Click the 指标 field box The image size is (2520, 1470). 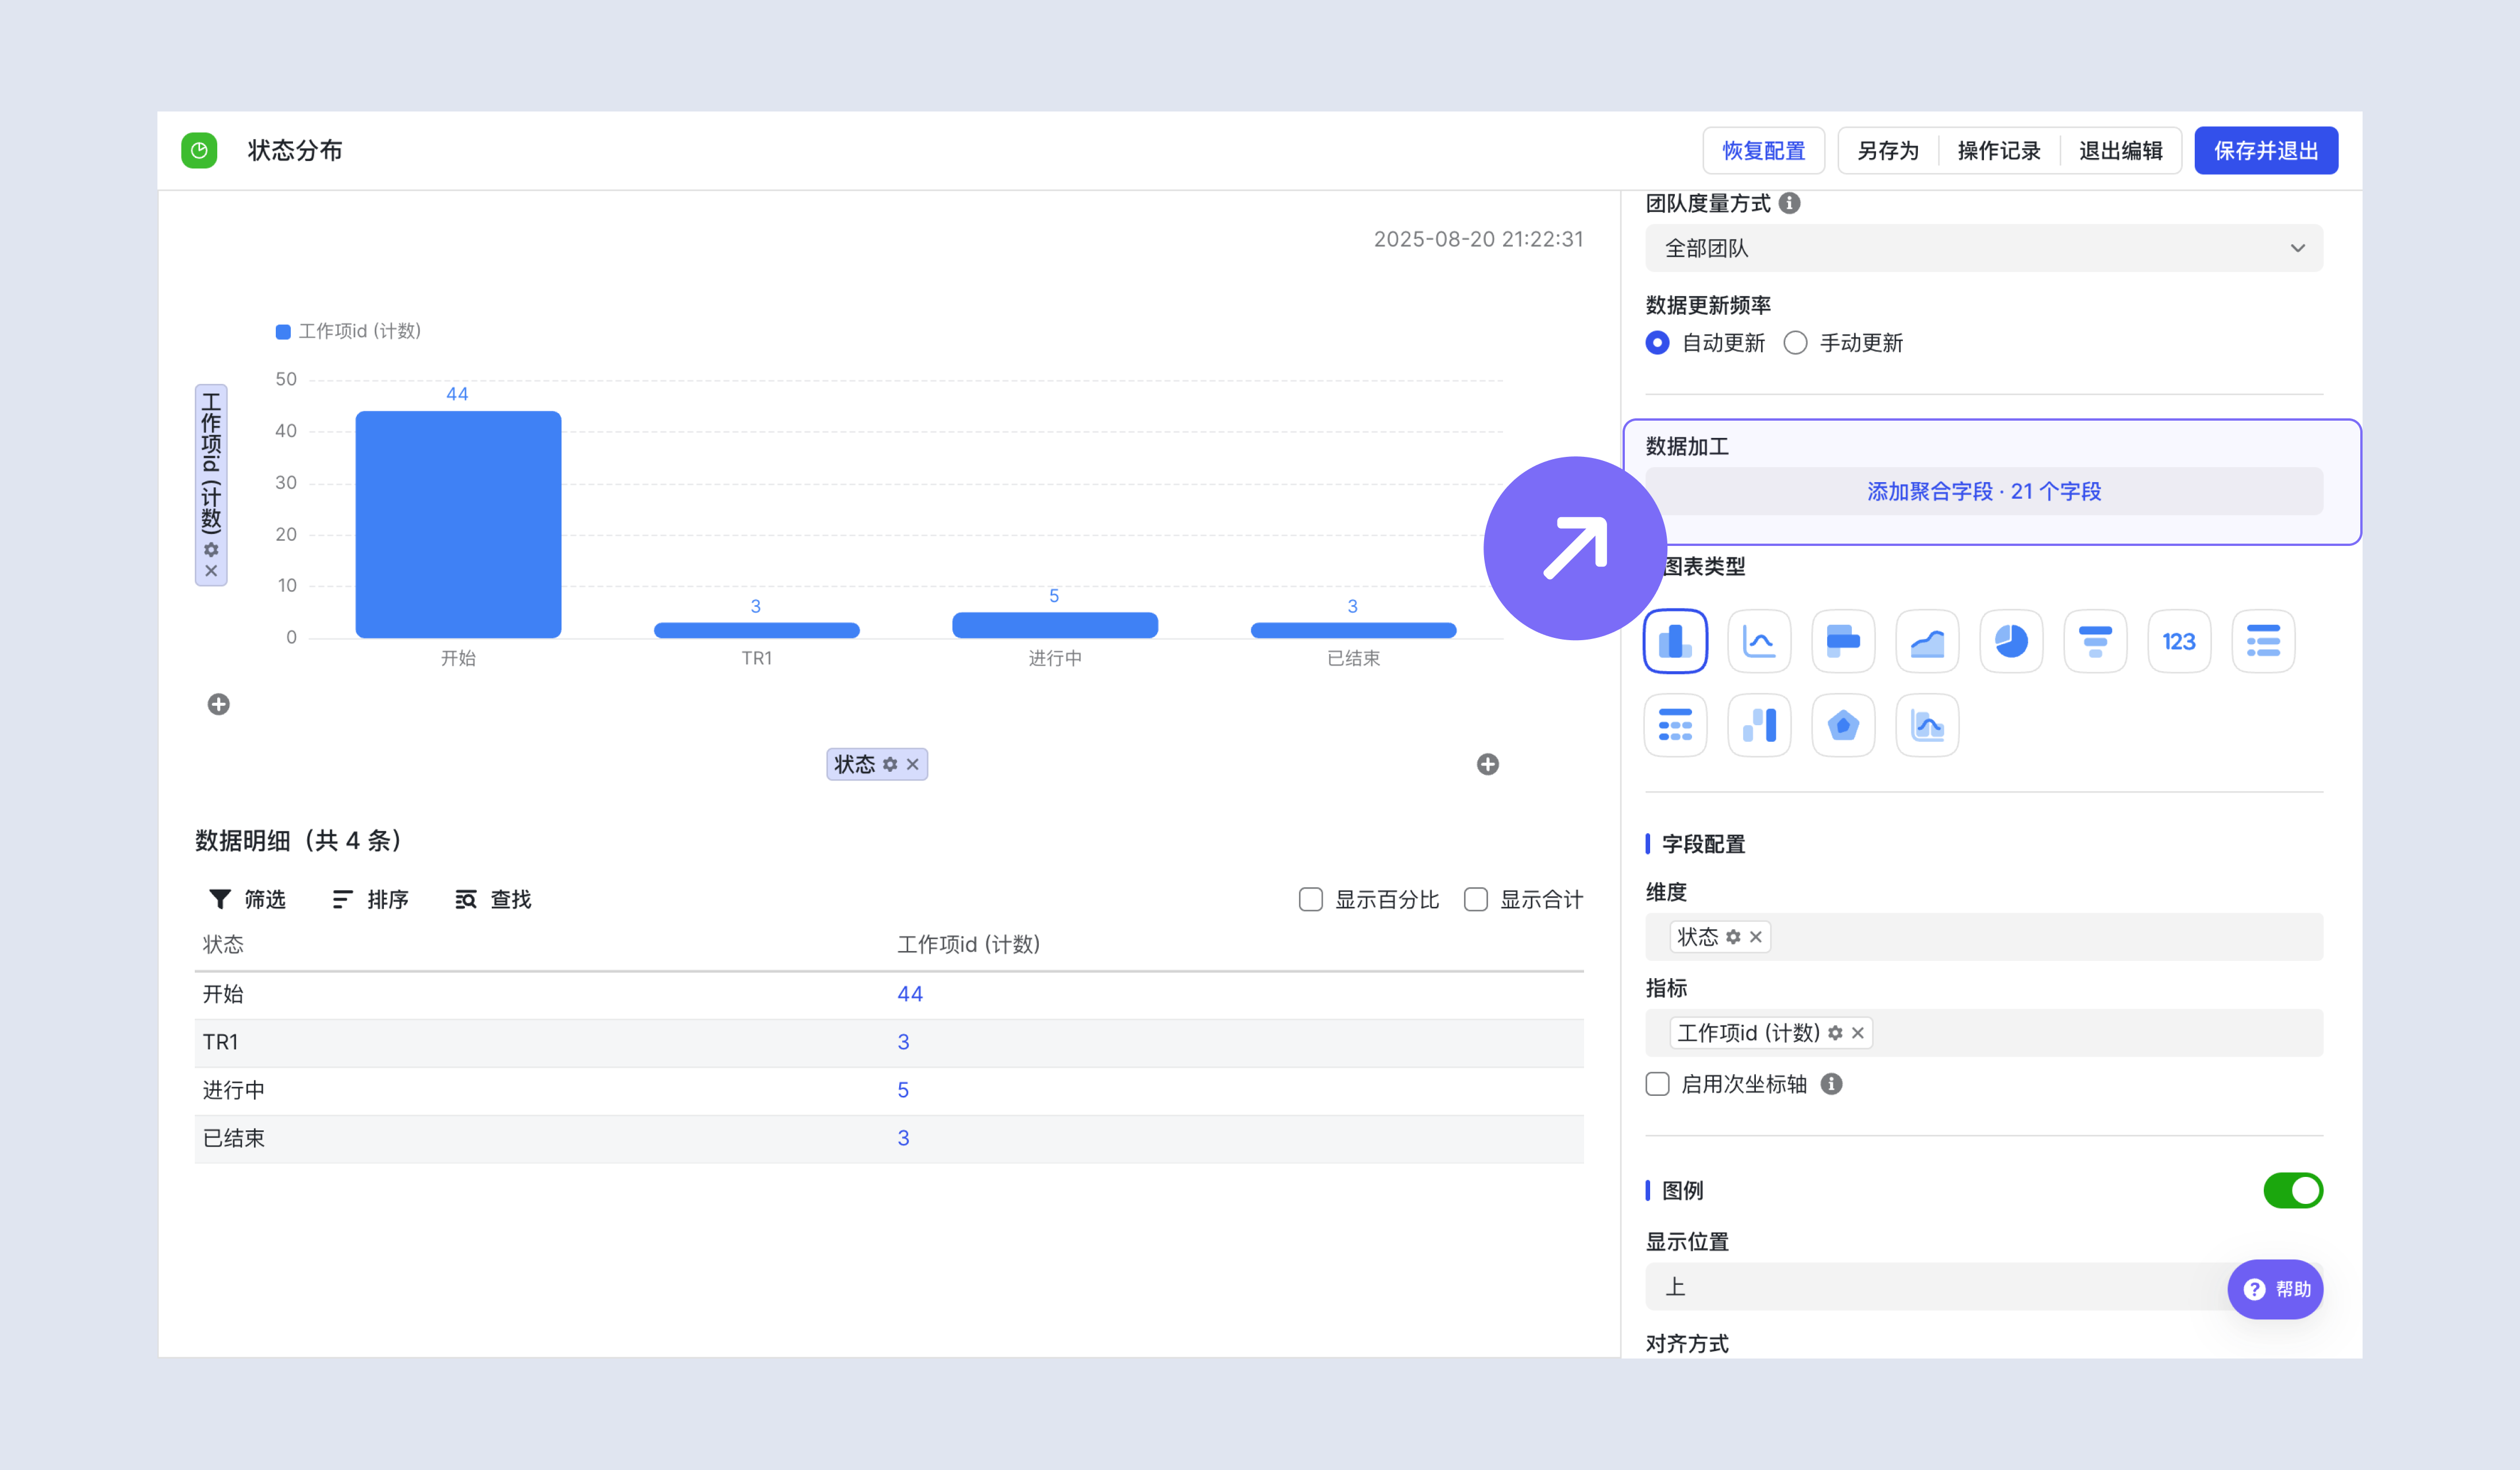click(x=1983, y=1033)
